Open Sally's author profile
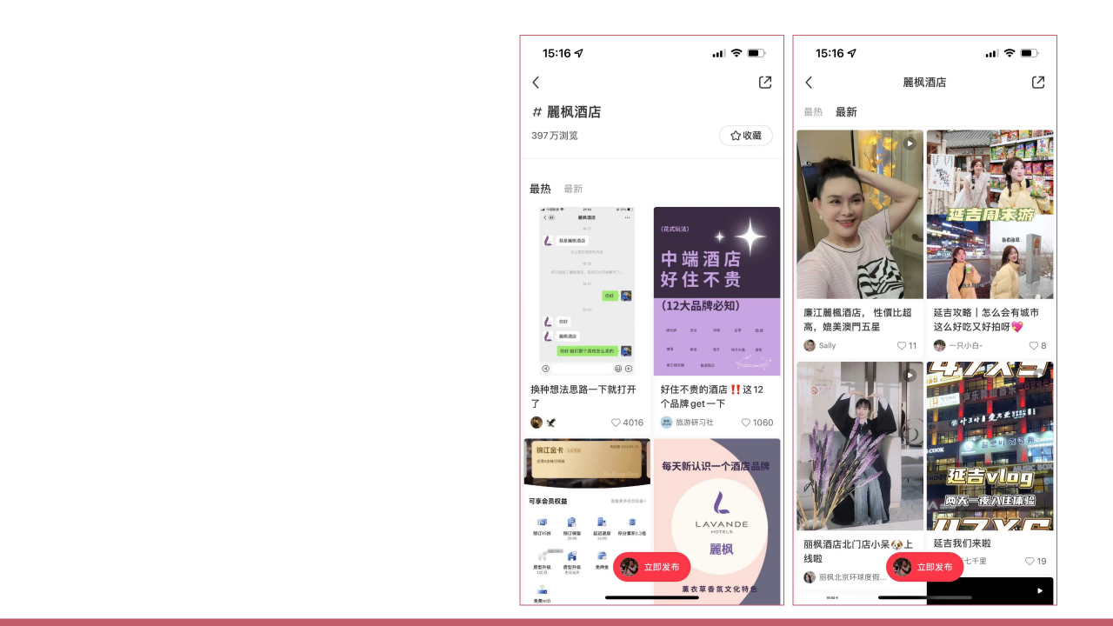The height and width of the screenshot is (626, 1113). (820, 345)
